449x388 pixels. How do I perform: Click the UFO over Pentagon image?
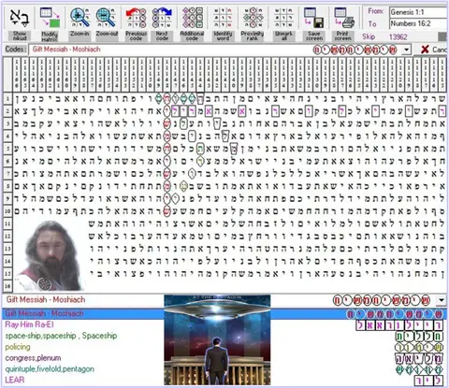coord(217,340)
